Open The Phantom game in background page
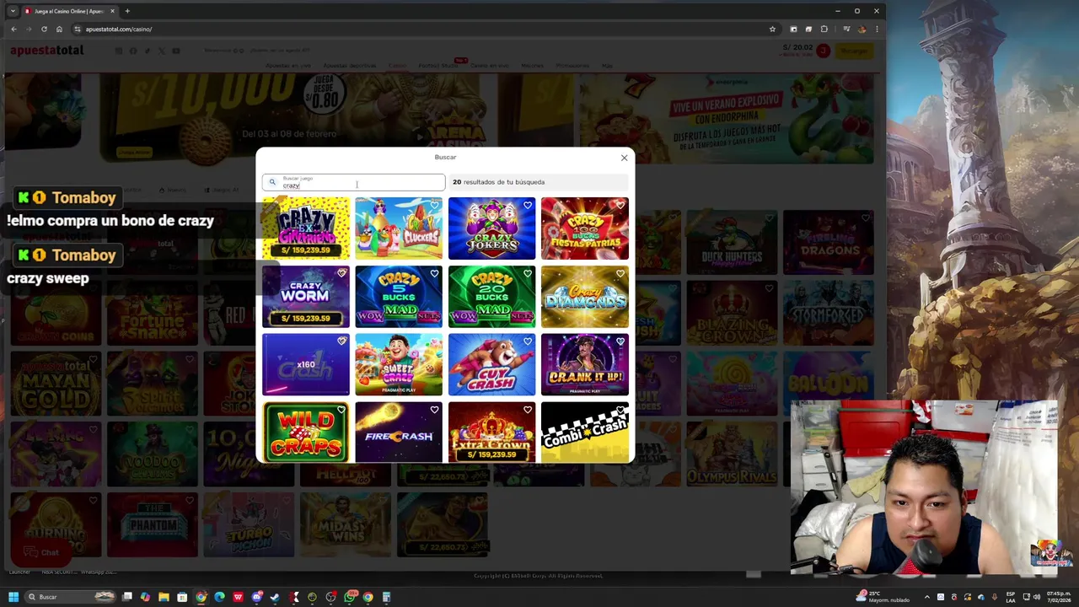The height and width of the screenshot is (607, 1079). [152, 526]
